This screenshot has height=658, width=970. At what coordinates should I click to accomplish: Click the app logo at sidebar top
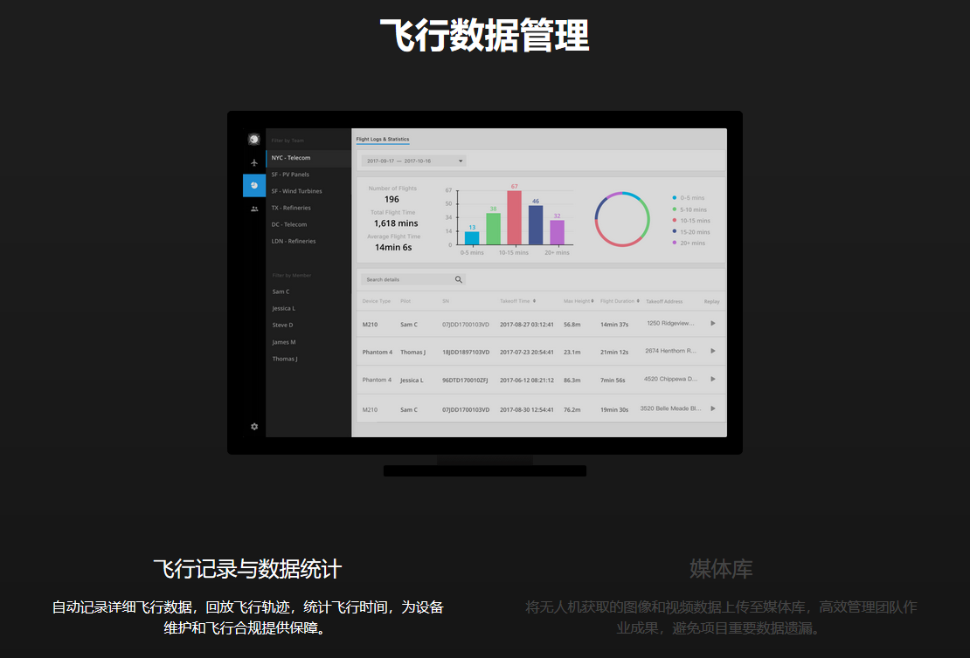(x=254, y=139)
